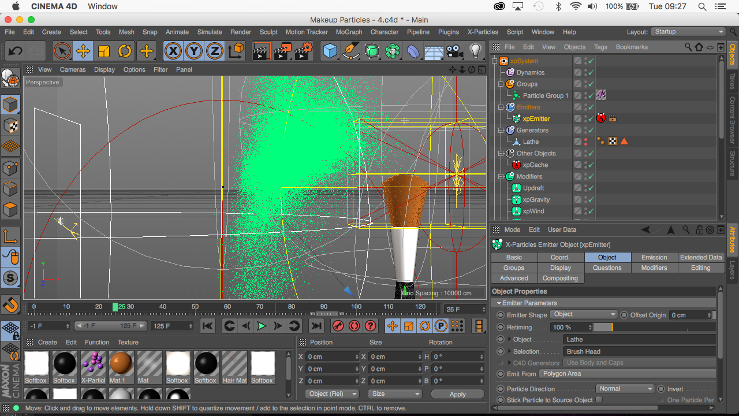Click the Go to Start button
The height and width of the screenshot is (416, 739).
(x=208, y=326)
